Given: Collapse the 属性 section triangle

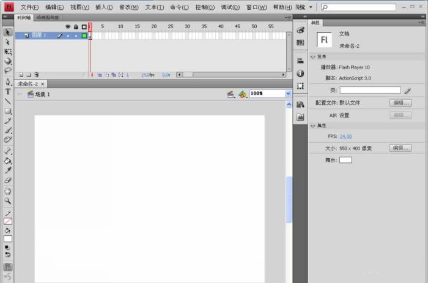Looking at the screenshot, I should click(313, 126).
